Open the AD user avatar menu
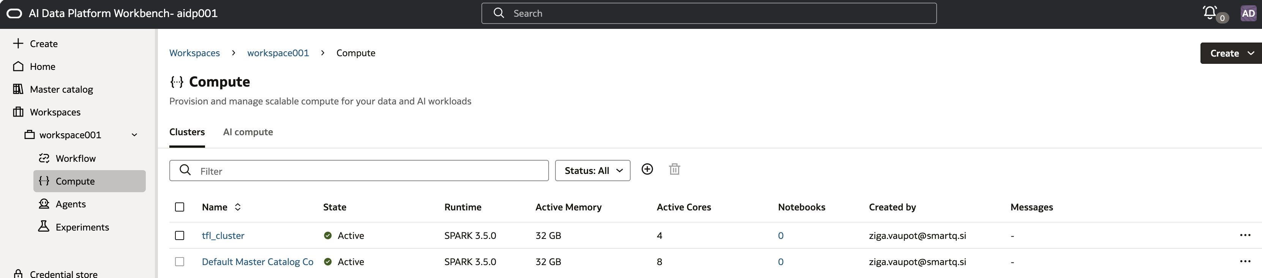The height and width of the screenshot is (278, 1262). (1248, 13)
